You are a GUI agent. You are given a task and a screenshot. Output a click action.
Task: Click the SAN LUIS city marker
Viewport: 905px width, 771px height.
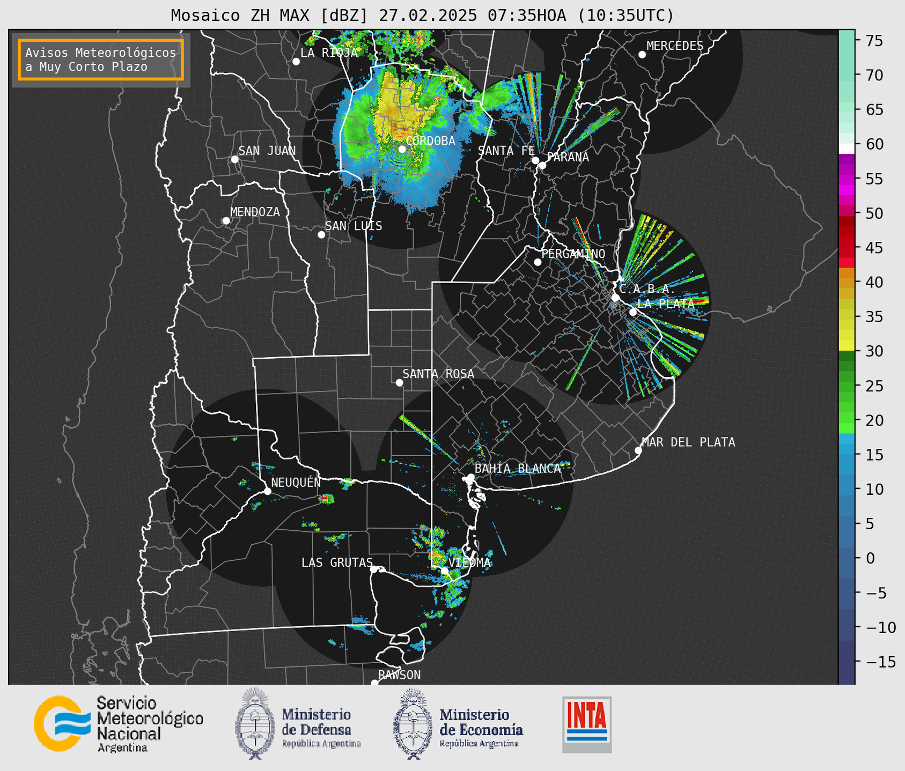[321, 235]
